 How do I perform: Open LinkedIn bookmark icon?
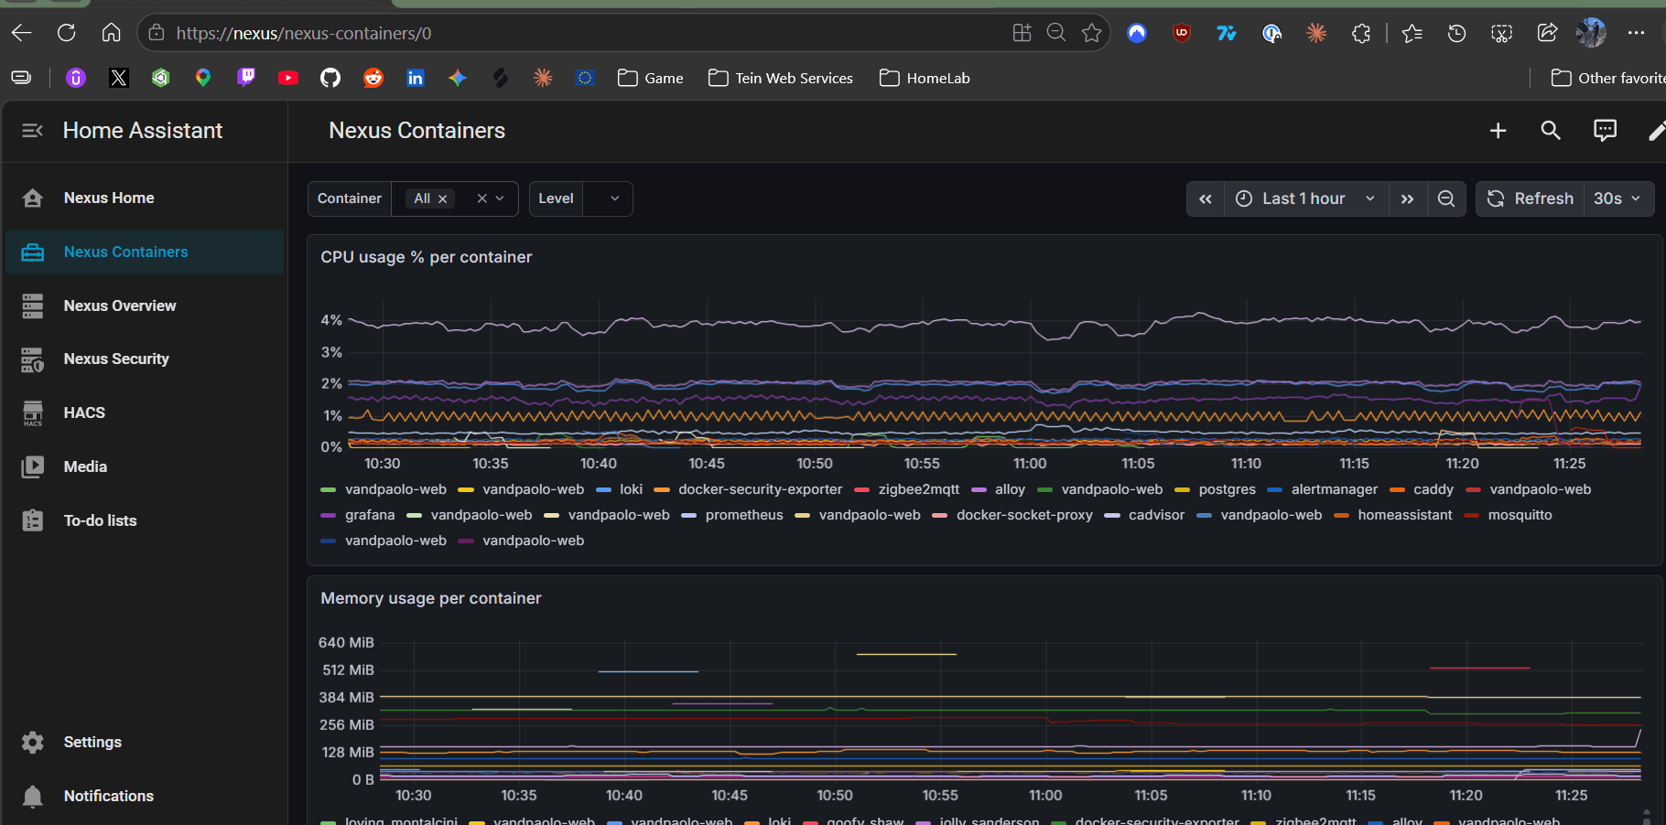(416, 78)
